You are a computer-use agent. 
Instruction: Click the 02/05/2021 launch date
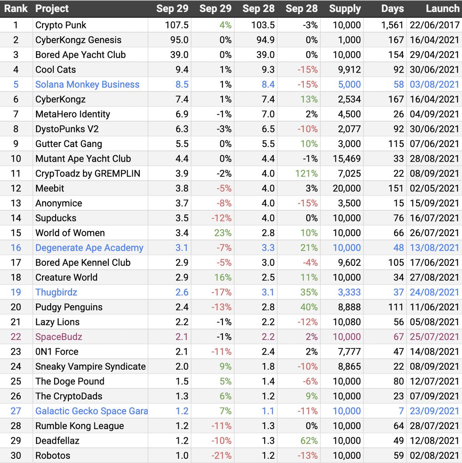[435, 188]
